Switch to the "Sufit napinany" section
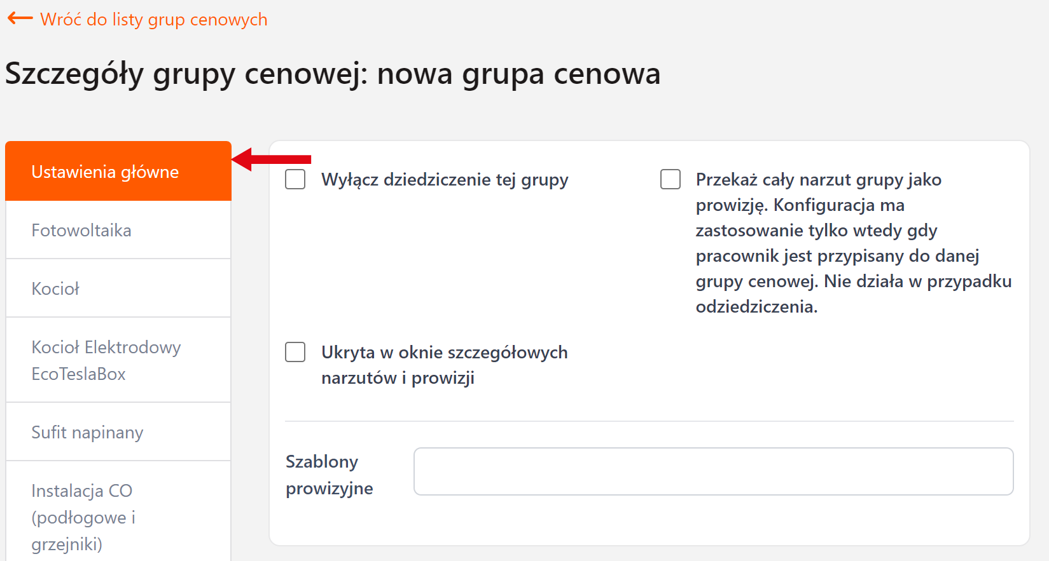This screenshot has height=561, width=1049. point(87,431)
